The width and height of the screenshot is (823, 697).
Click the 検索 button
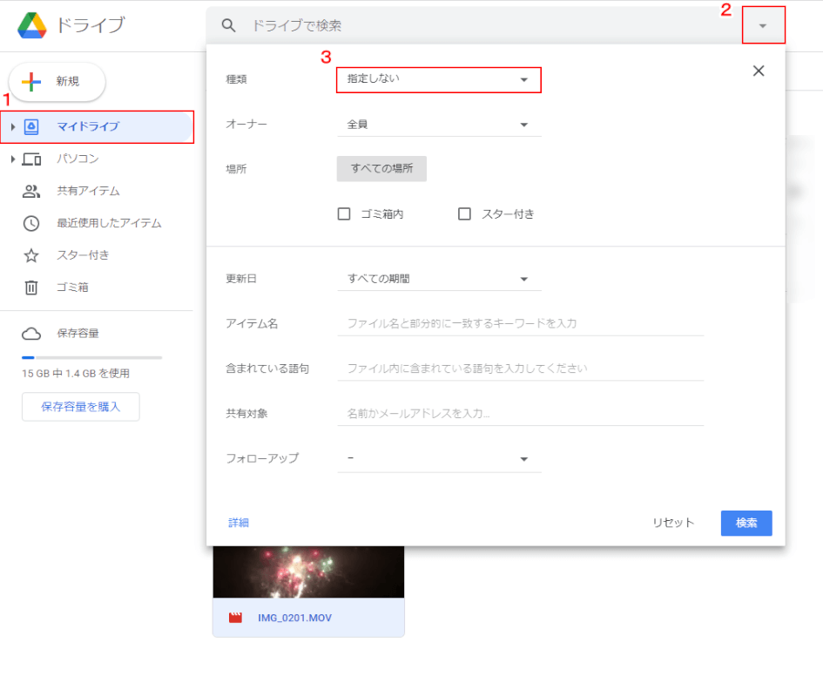coord(745,523)
